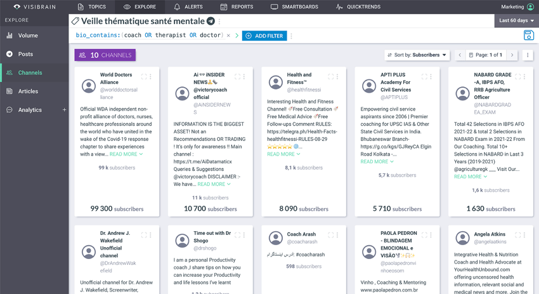Click the Add Filter button
539x294 pixels.
click(x=264, y=36)
